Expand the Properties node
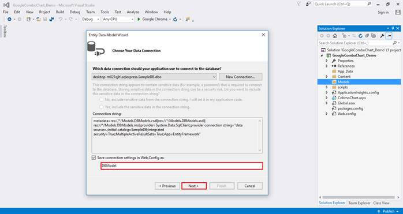Image resolution: width=403 pixels, height=214 pixels. (327, 61)
